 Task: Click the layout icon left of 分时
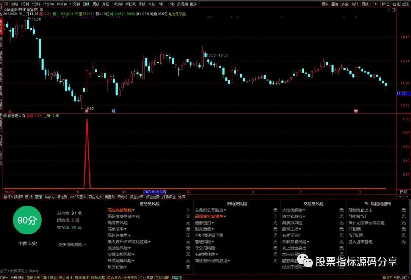[x=6, y=4]
